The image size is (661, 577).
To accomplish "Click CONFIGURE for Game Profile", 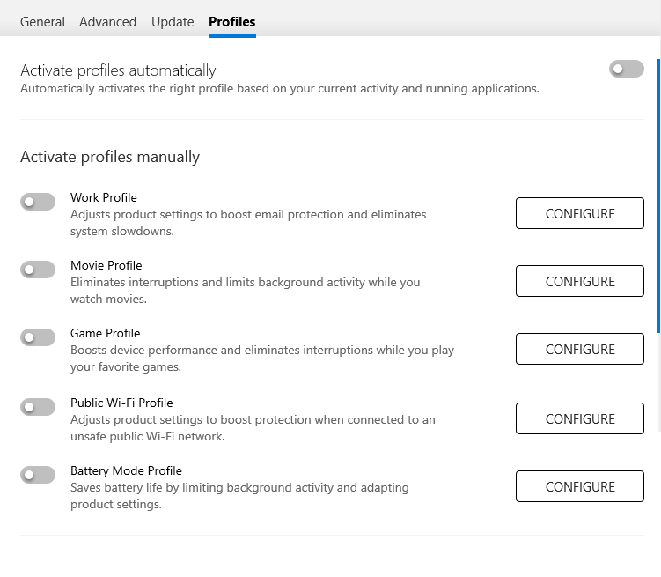I will 579,350.
